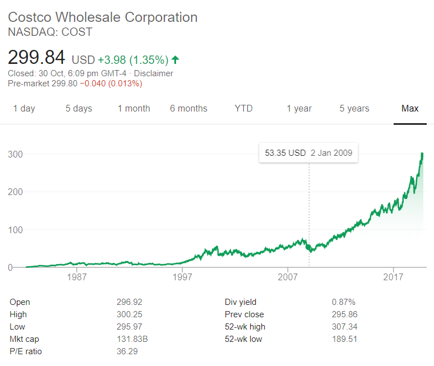Open the Disclaimer link

pyautogui.click(x=154, y=73)
